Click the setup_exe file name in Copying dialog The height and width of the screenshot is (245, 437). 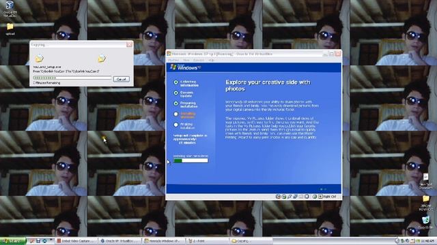(47, 67)
